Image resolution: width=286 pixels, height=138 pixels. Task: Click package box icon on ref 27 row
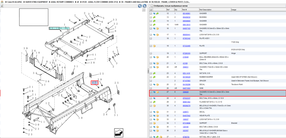pyautogui.click(x=157, y=92)
